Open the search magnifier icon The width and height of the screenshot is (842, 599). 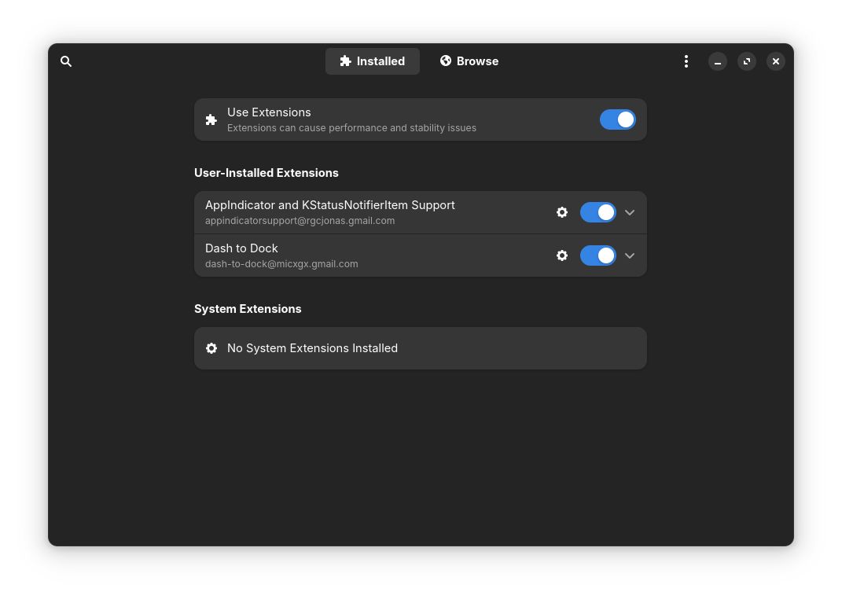pyautogui.click(x=66, y=61)
